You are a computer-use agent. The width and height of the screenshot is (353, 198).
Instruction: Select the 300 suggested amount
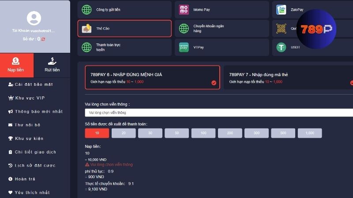click(x=256, y=133)
